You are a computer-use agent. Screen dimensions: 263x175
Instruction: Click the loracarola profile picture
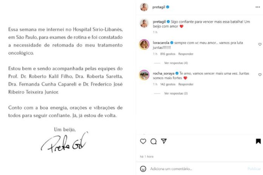tap(144, 45)
